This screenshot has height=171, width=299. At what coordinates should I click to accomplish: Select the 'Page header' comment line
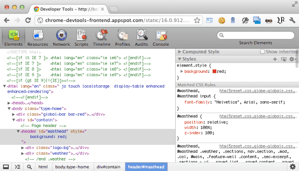click(43, 126)
